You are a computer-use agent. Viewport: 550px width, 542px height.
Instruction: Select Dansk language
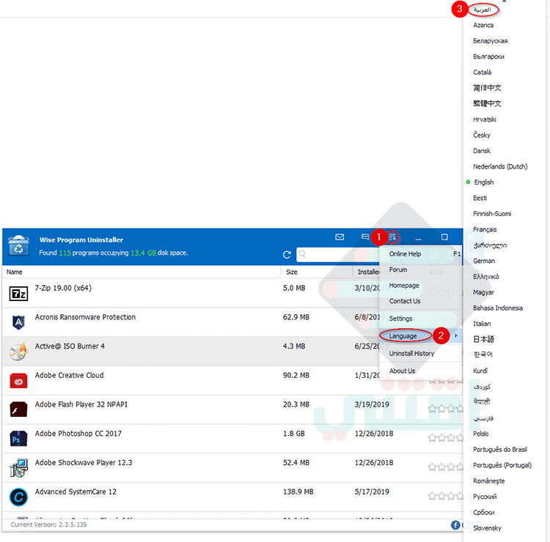coord(482,151)
